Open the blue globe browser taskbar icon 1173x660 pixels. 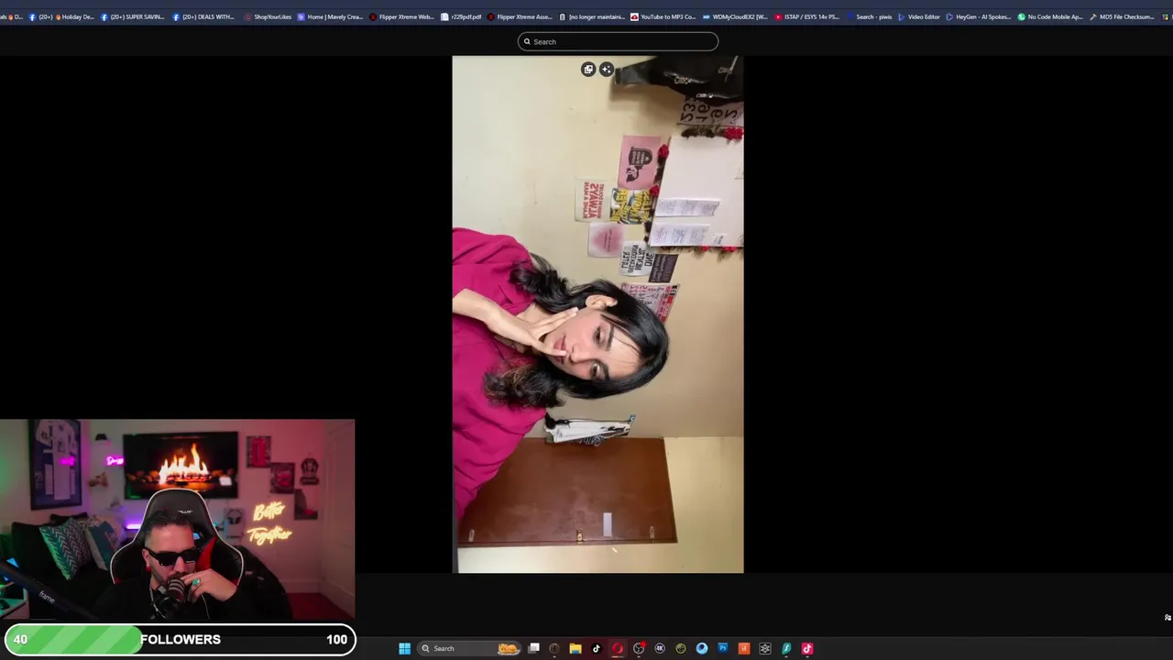[x=702, y=648]
